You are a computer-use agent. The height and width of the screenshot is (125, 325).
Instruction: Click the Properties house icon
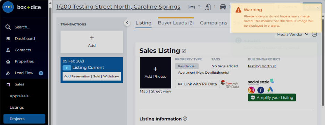(8, 61)
